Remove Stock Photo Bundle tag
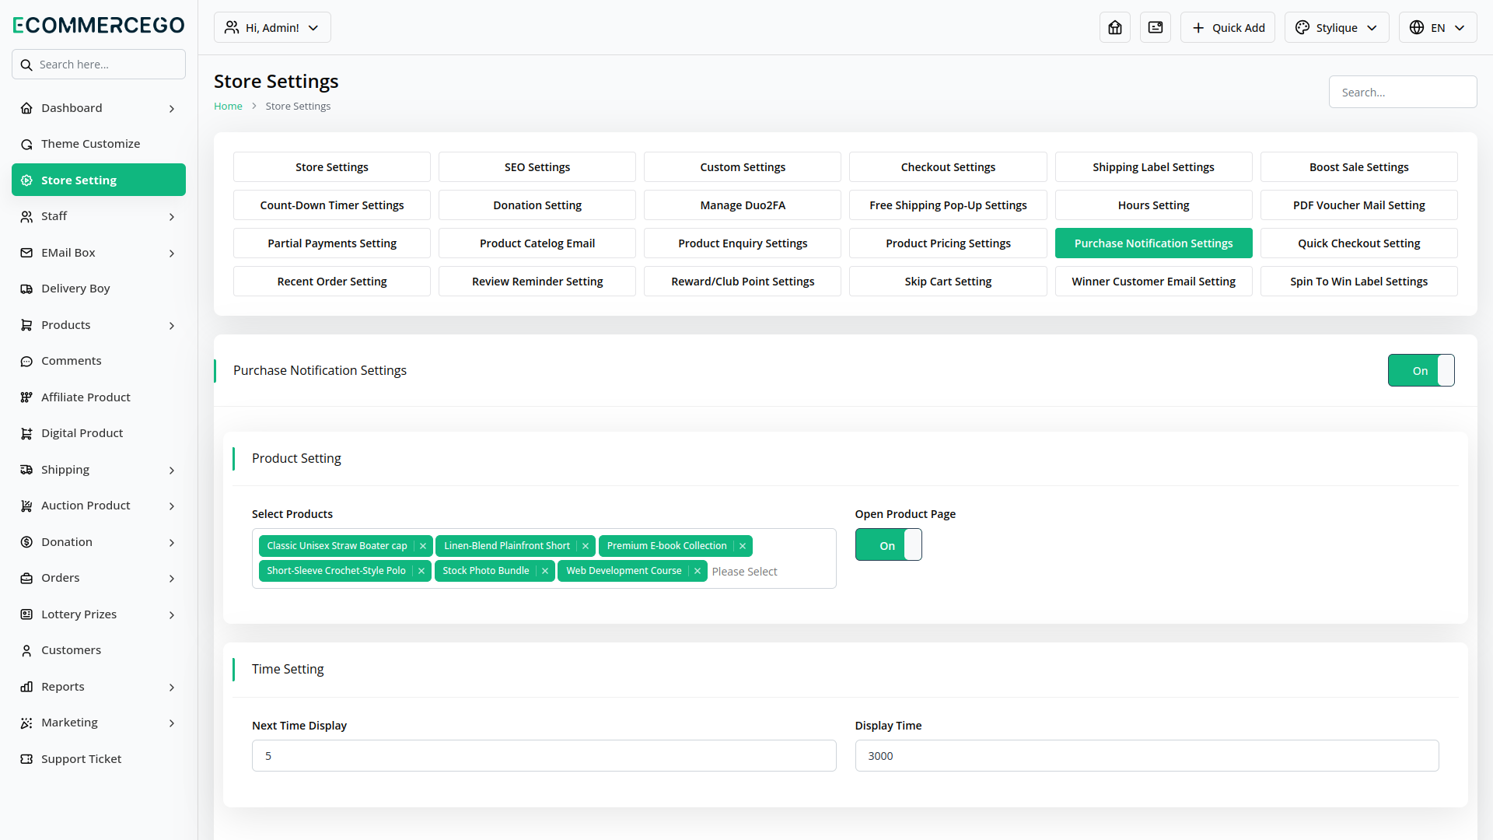 click(x=545, y=571)
